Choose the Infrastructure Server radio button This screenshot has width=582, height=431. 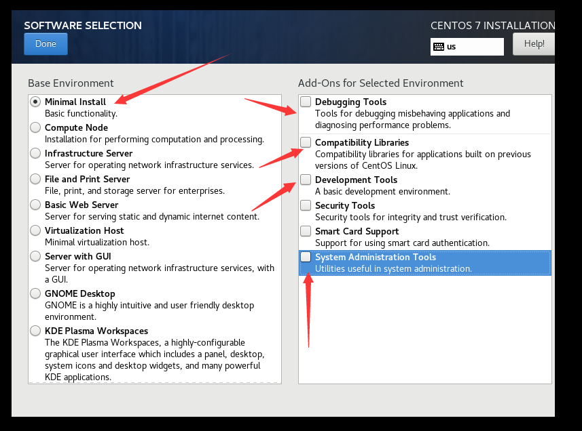(35, 153)
